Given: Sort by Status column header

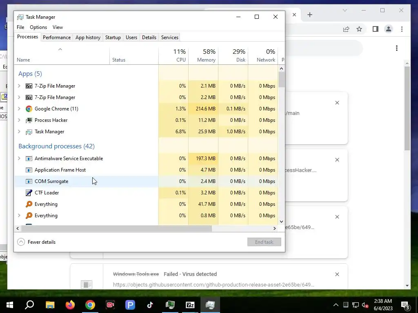Looking at the screenshot, I should coord(134,55).
